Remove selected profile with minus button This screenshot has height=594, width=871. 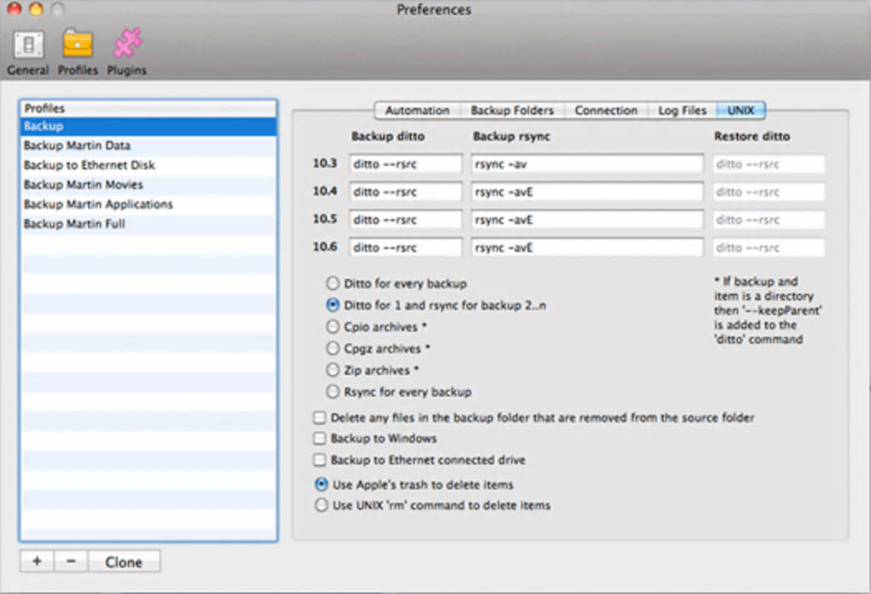pyautogui.click(x=71, y=562)
